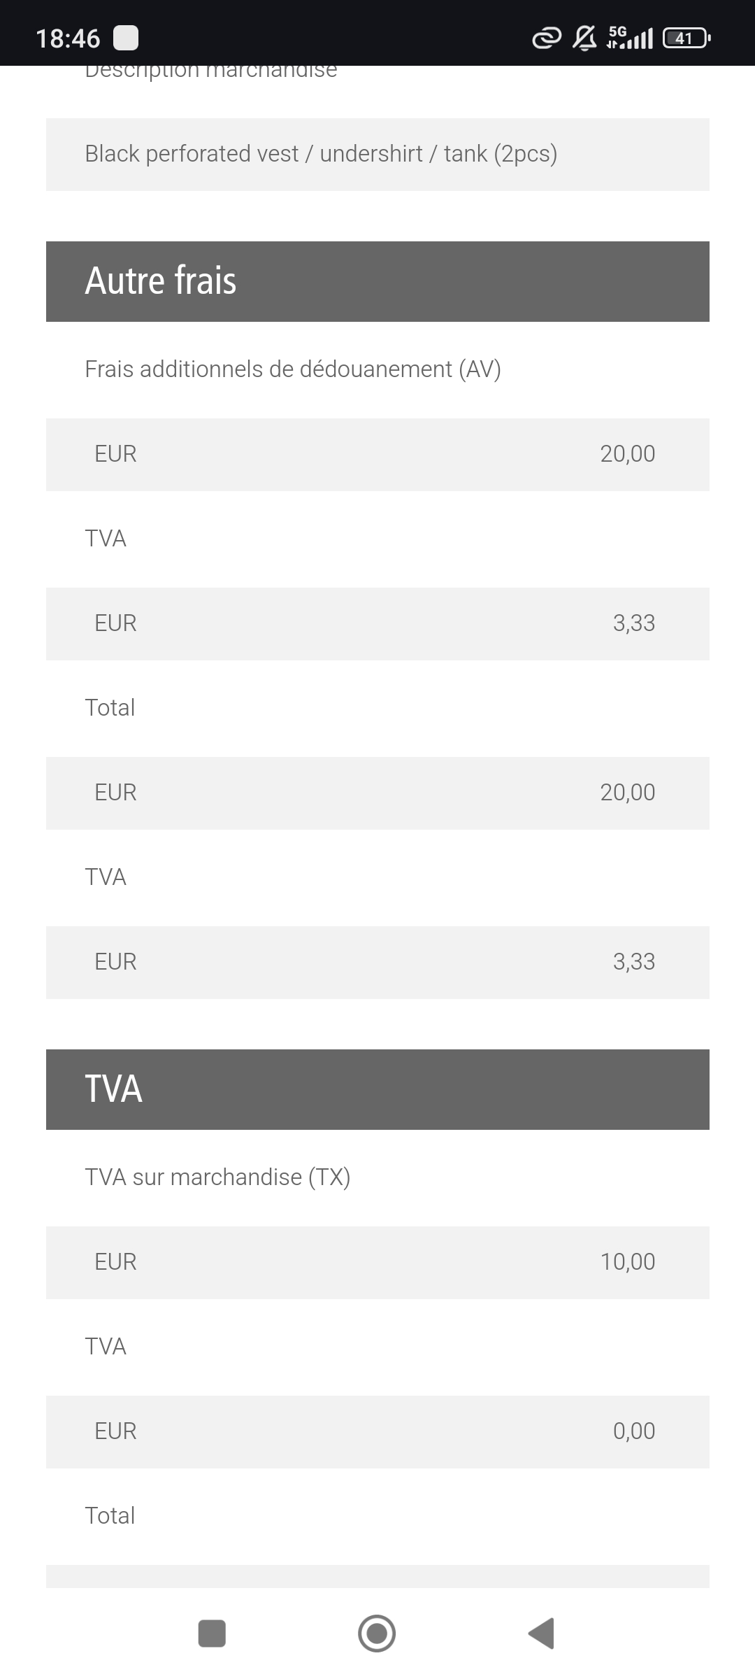Select the second EUR 3,33 TVA field
The image size is (755, 1679).
click(x=377, y=962)
